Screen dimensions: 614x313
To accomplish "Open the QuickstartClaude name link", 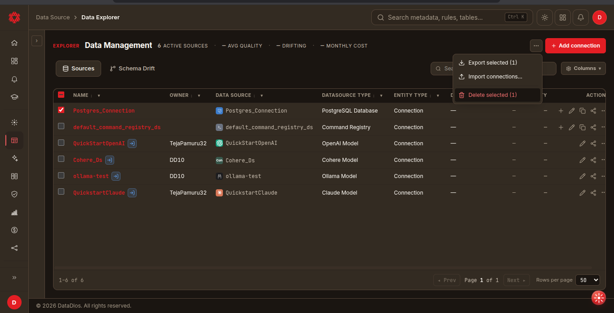I will pos(99,193).
